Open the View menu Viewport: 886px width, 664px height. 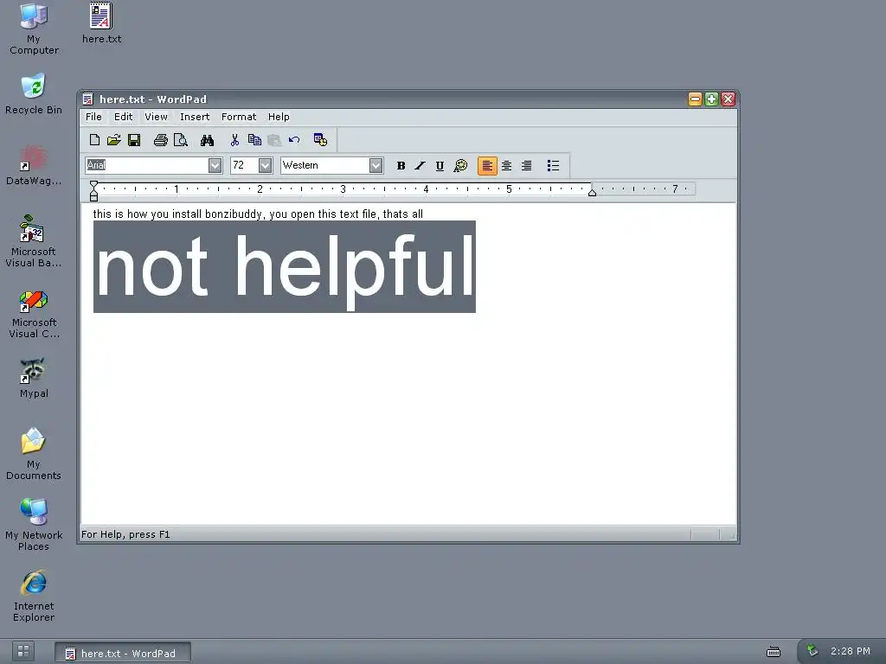(x=156, y=117)
